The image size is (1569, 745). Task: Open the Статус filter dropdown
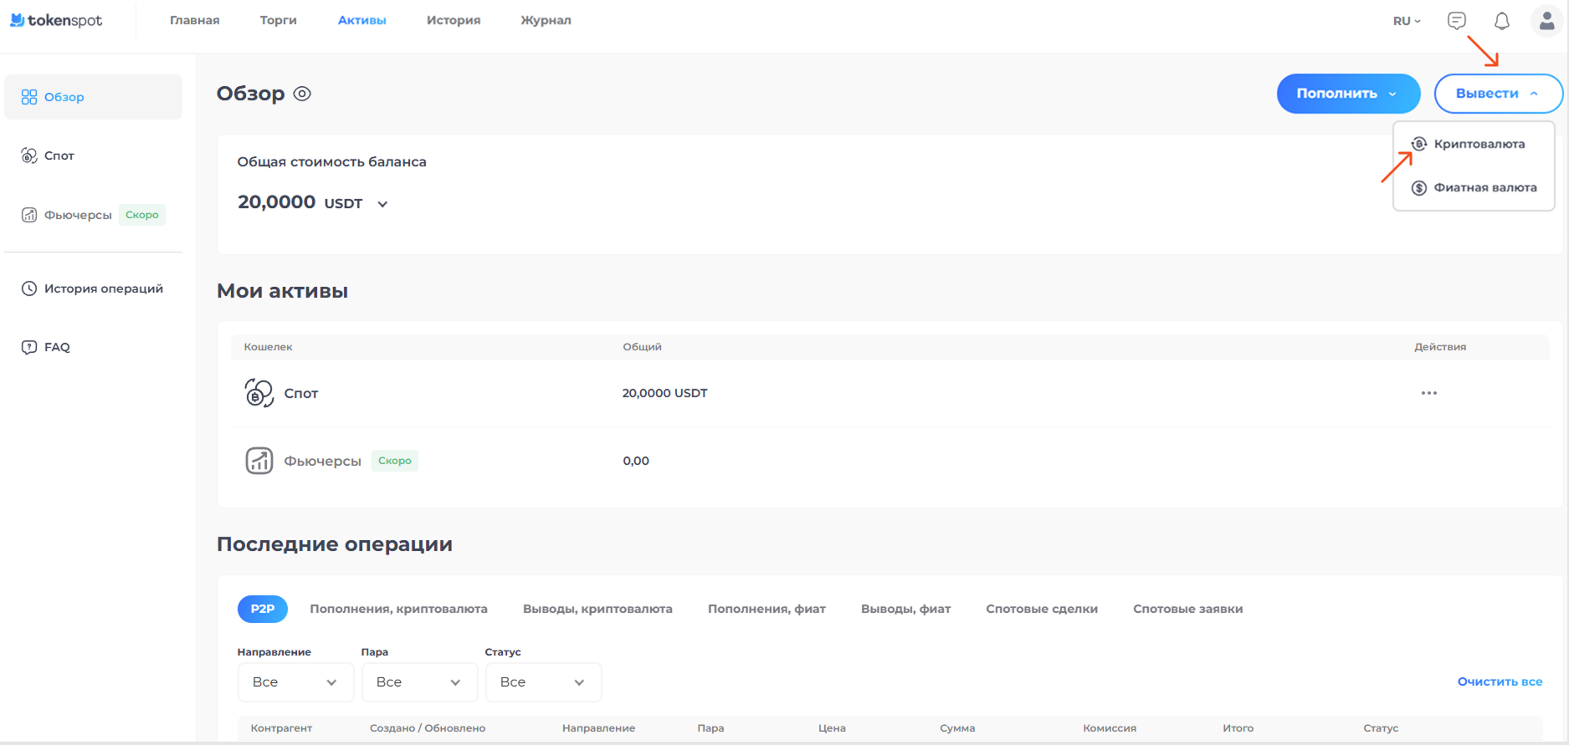(x=542, y=682)
